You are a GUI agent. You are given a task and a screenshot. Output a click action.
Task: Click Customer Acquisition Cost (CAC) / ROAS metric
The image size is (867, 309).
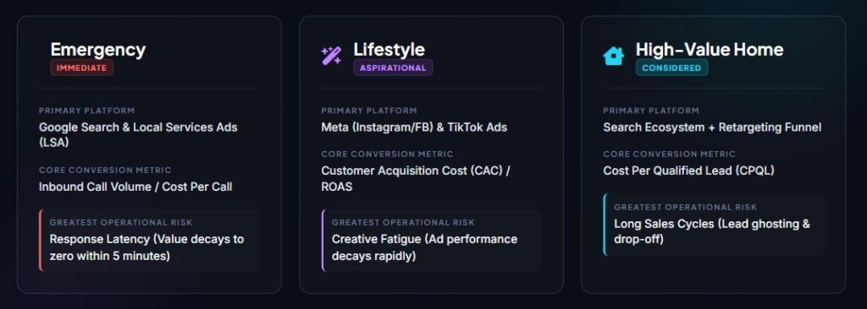click(416, 179)
